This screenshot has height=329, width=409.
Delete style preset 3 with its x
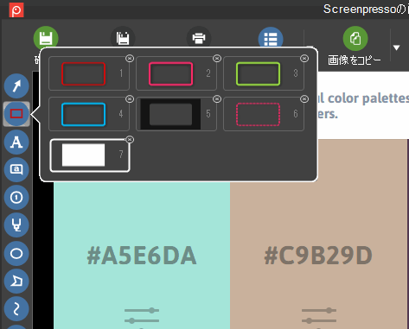click(304, 59)
